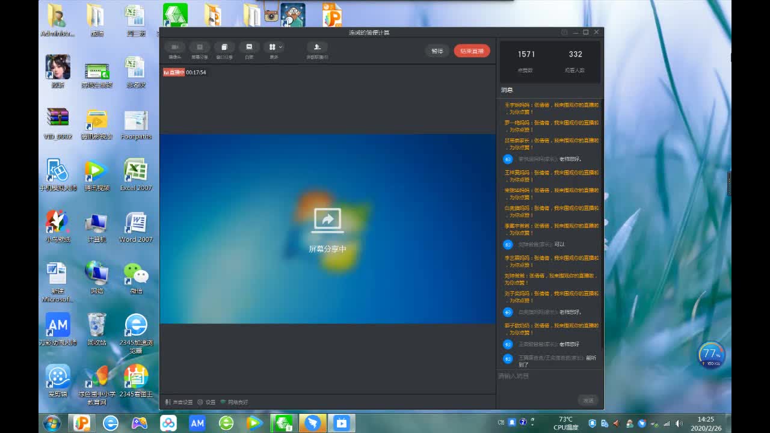Viewport: 770px width, 433px height.
Task: Check the 网络良好 network status indicator
Action: click(234, 402)
